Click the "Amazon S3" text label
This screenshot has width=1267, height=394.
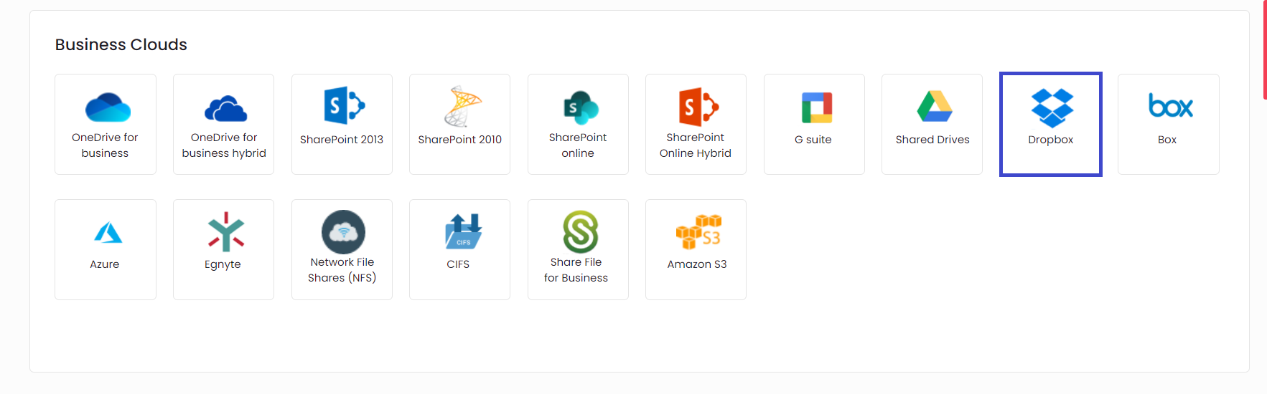(696, 264)
